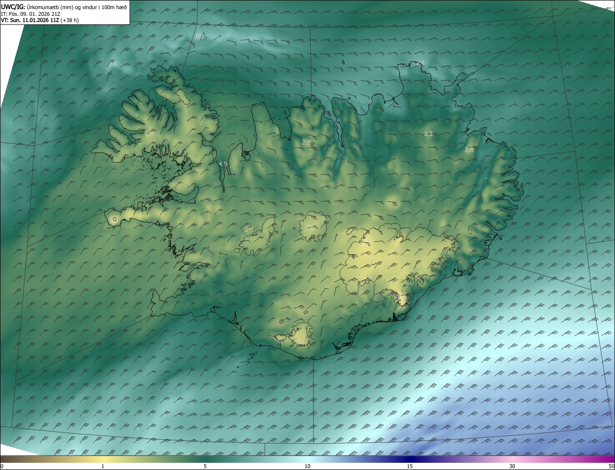615x470 pixels.
Task: Click the title "Úrkomumætti (mm) og vindur í 100m hæð"
Action: pyautogui.click(x=76, y=7)
